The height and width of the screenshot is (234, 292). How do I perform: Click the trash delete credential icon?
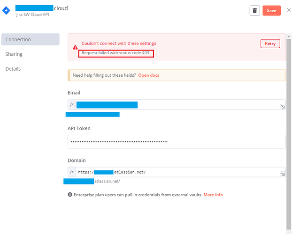point(254,11)
